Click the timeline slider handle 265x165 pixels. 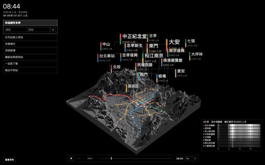[111, 158]
